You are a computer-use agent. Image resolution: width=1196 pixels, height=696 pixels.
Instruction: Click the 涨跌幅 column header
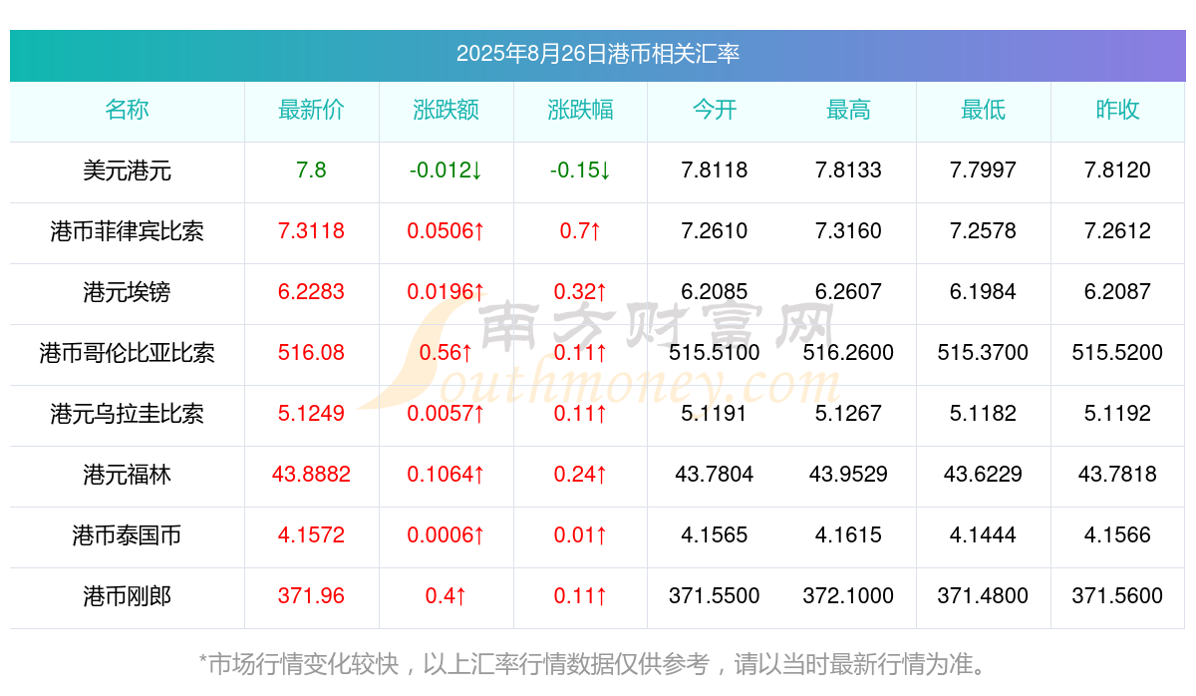[581, 110]
